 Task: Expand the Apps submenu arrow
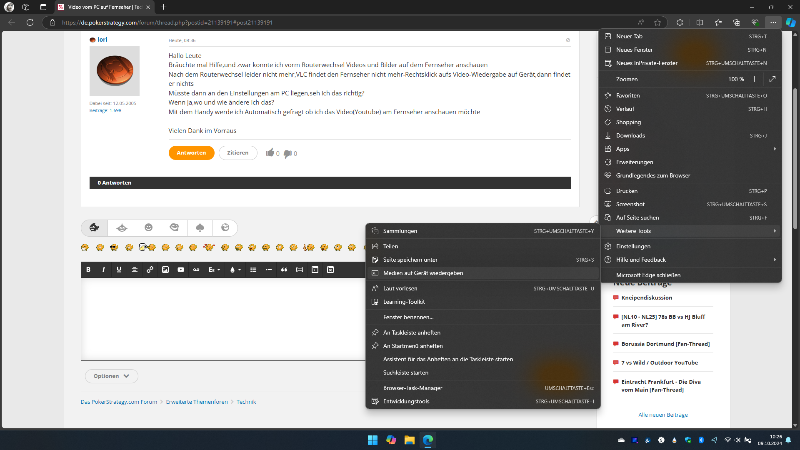pyautogui.click(x=775, y=149)
